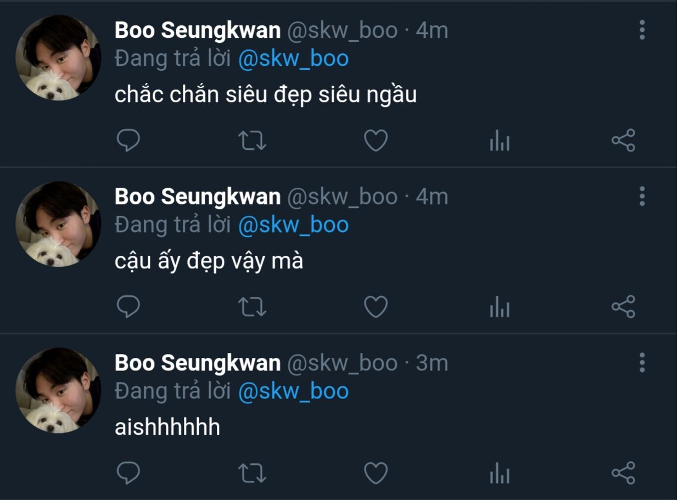View analytics for 'chắc chắn siêu đẹp' tweet
Image resolution: width=677 pixels, height=500 pixels.
tap(500, 142)
